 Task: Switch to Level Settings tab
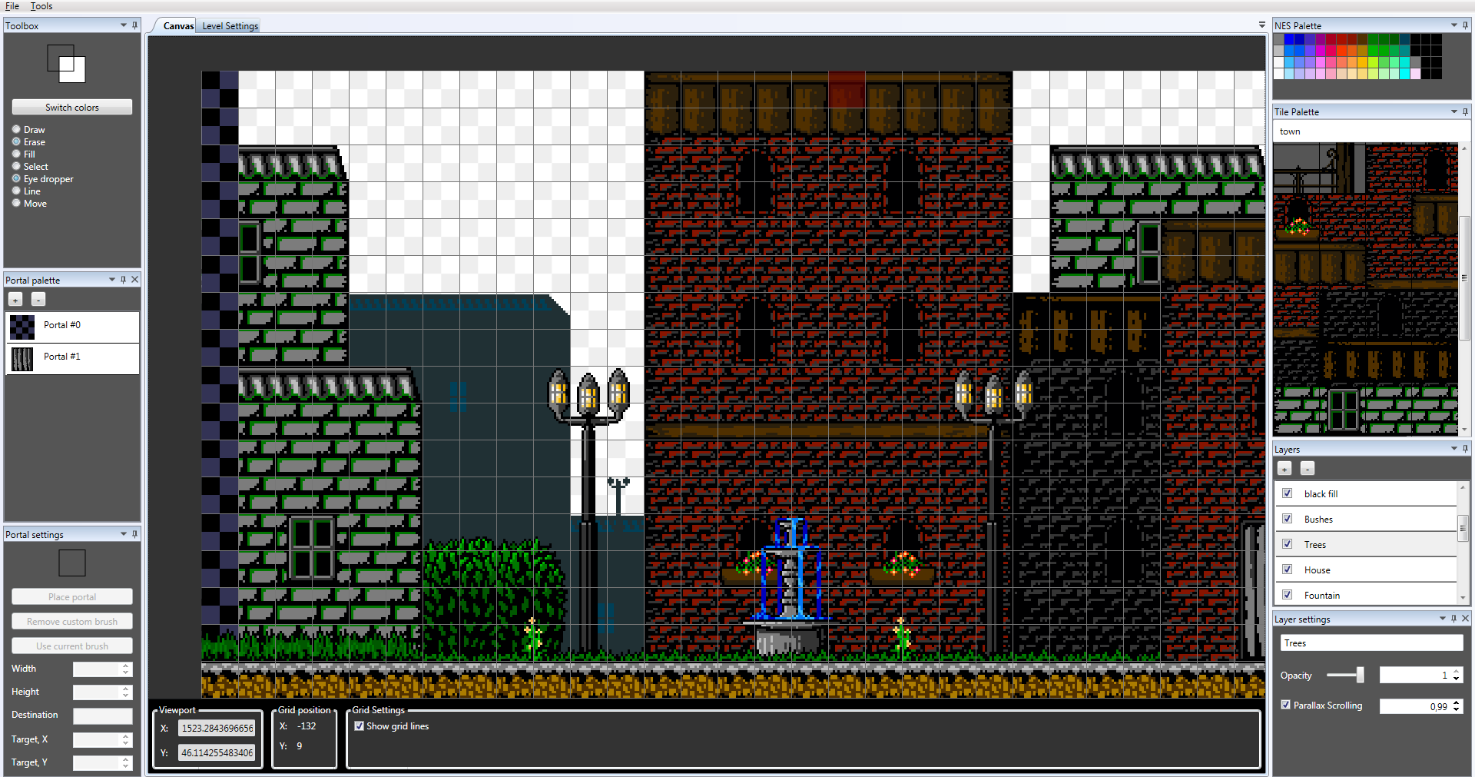click(230, 26)
